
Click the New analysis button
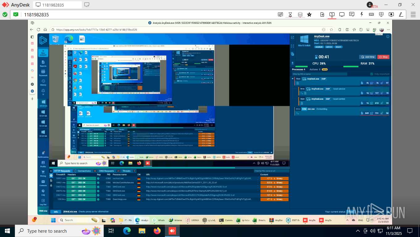[43, 53]
